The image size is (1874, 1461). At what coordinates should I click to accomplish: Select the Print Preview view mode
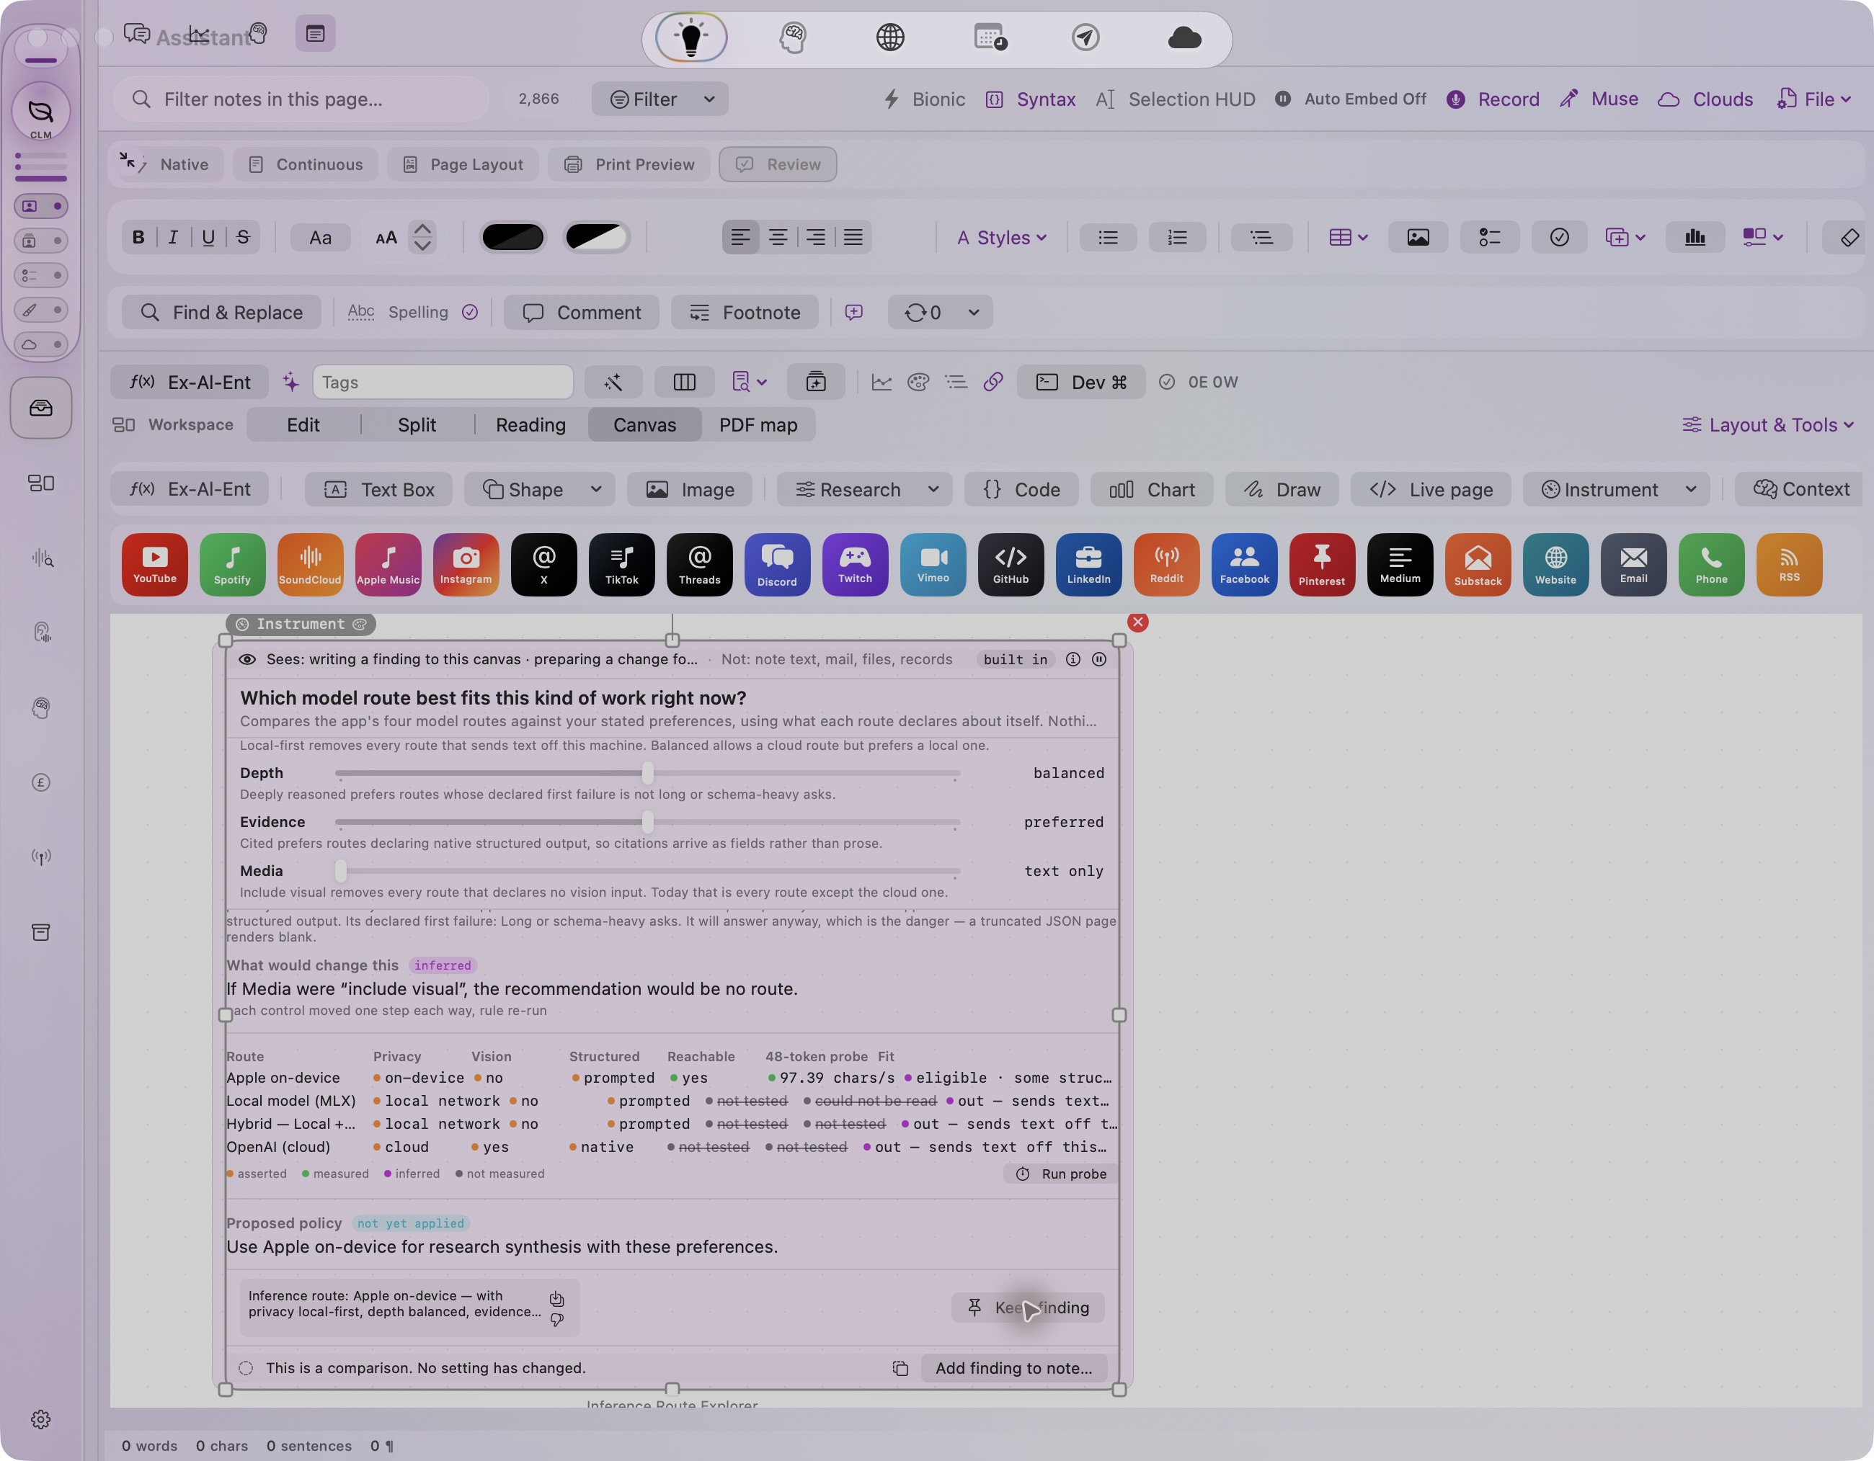pyautogui.click(x=630, y=165)
